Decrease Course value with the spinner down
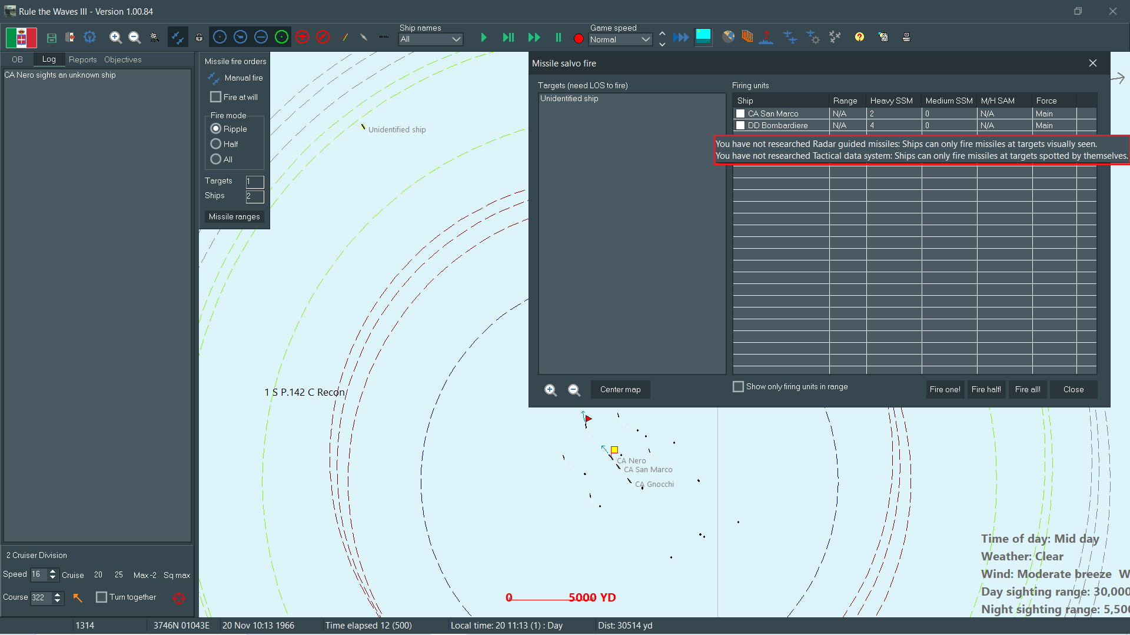 click(57, 601)
